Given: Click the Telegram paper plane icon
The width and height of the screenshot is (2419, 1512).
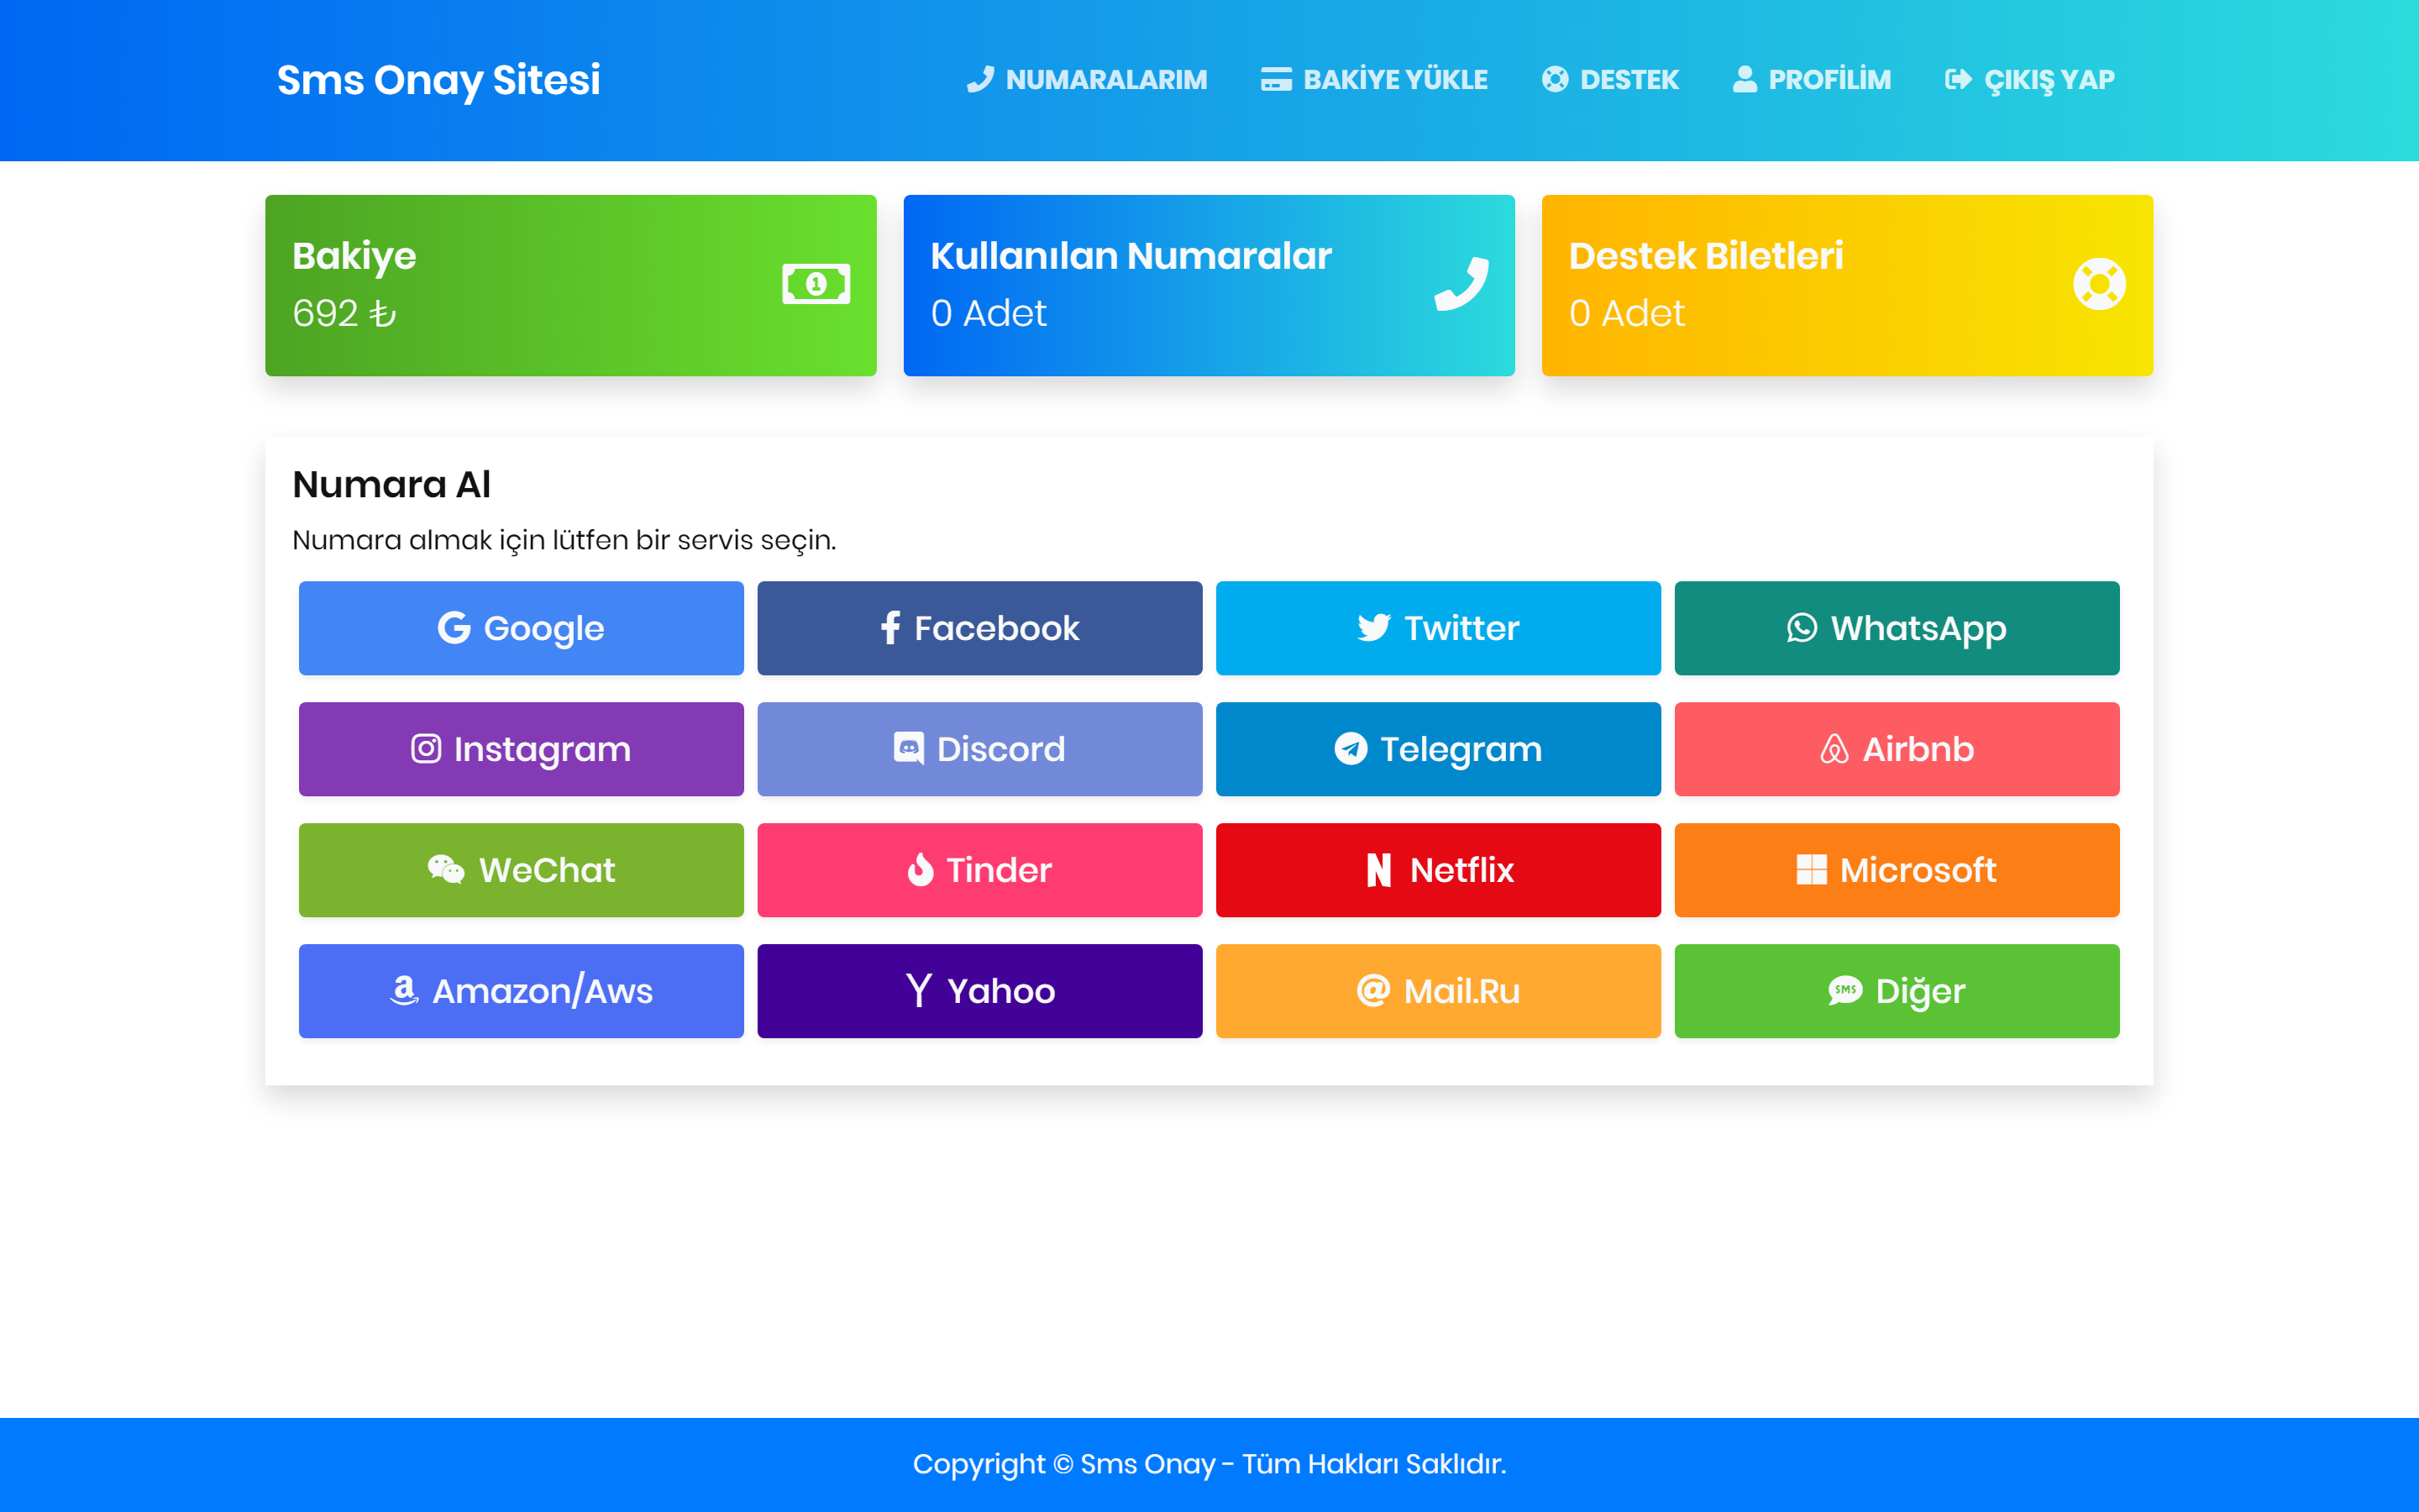Looking at the screenshot, I should point(1351,749).
